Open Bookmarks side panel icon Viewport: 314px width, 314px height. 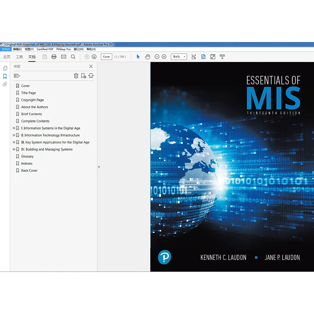click(5, 76)
